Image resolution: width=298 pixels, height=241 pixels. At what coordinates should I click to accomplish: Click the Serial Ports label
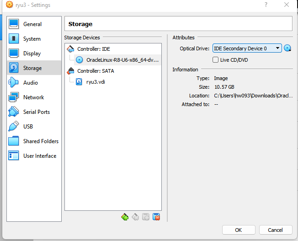tap(37, 112)
